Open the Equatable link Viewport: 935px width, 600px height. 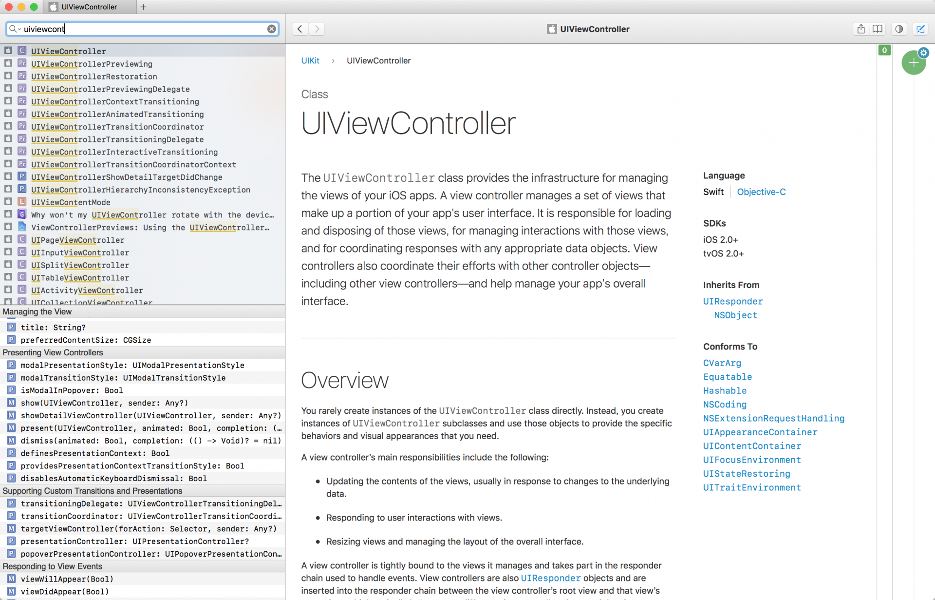(728, 377)
